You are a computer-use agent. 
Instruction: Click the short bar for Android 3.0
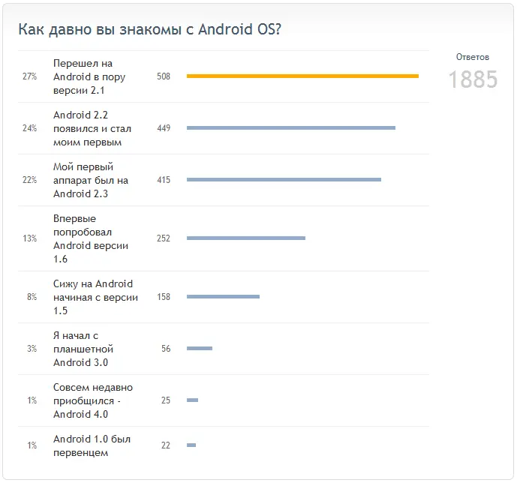pyautogui.click(x=200, y=348)
